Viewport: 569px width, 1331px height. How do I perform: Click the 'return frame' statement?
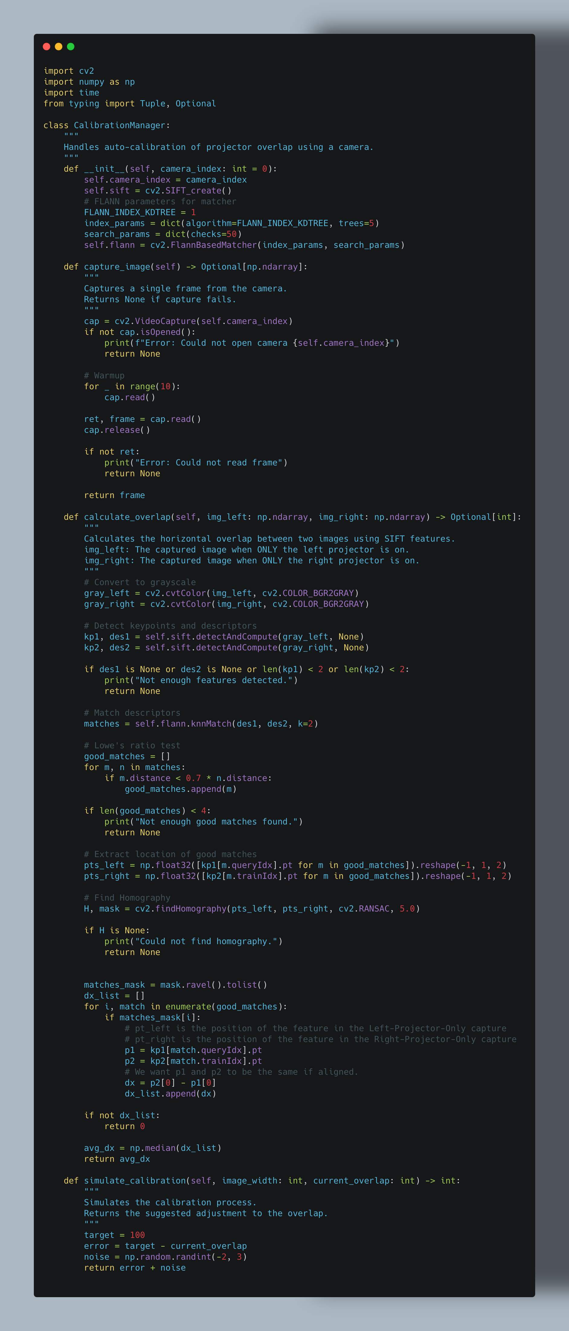pos(114,495)
